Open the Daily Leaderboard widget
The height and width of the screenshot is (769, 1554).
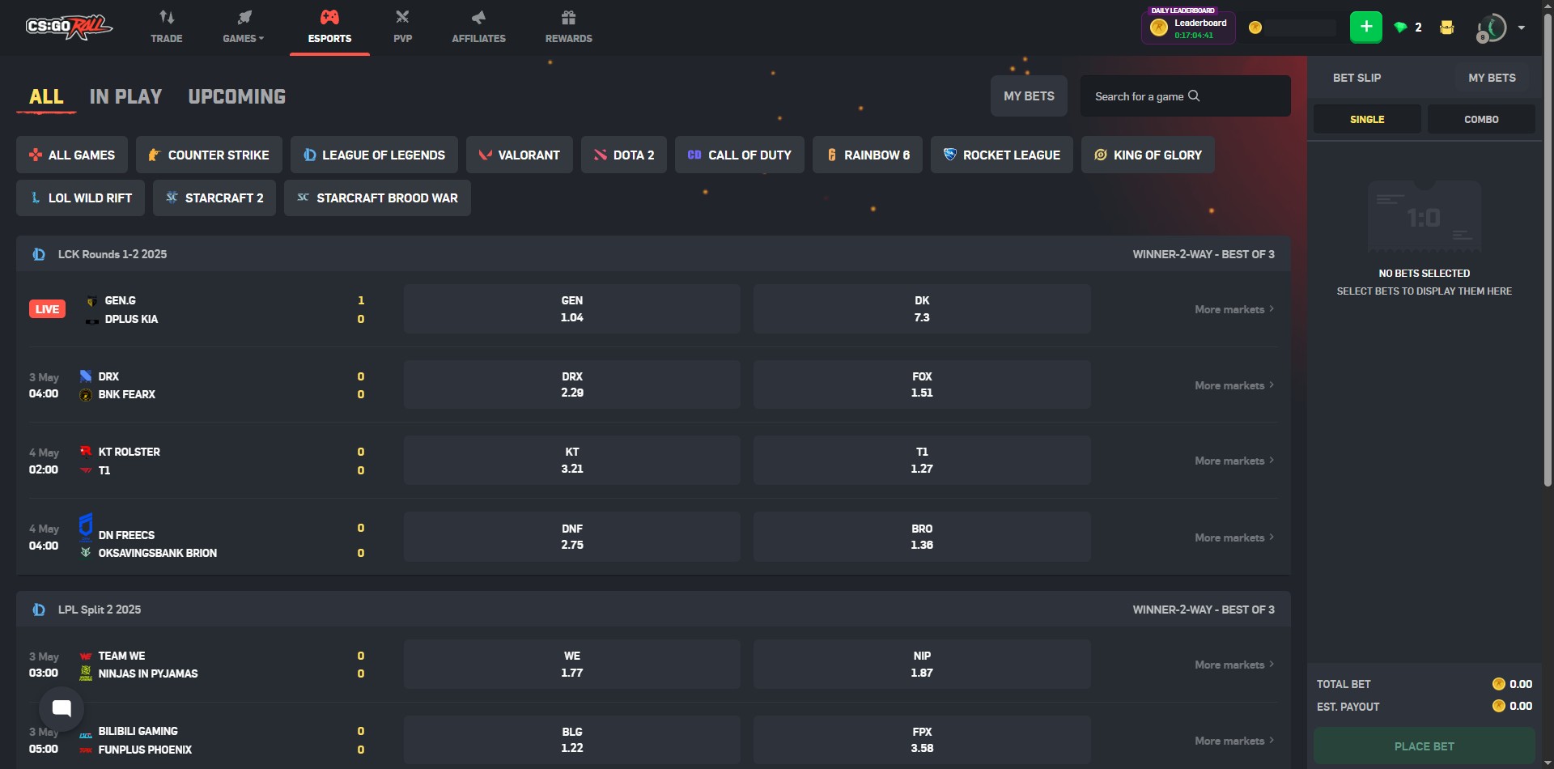coord(1187,26)
